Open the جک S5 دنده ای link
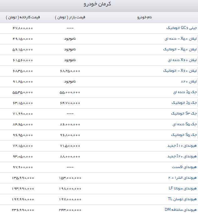198x213 pixels. [185, 124]
